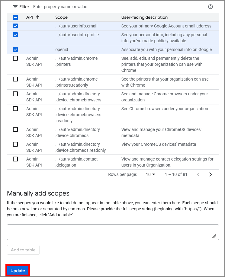Check the device.chromeos.readonly checkbox
Image resolution: width=225 pixels, height=277 pixels.
coord(15,144)
